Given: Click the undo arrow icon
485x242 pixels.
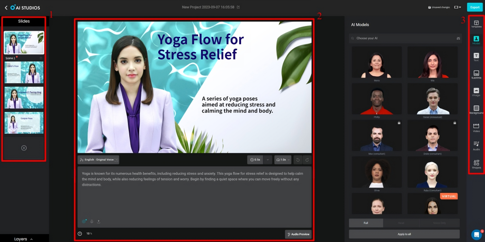Looking at the screenshot, I should (x=297, y=160).
